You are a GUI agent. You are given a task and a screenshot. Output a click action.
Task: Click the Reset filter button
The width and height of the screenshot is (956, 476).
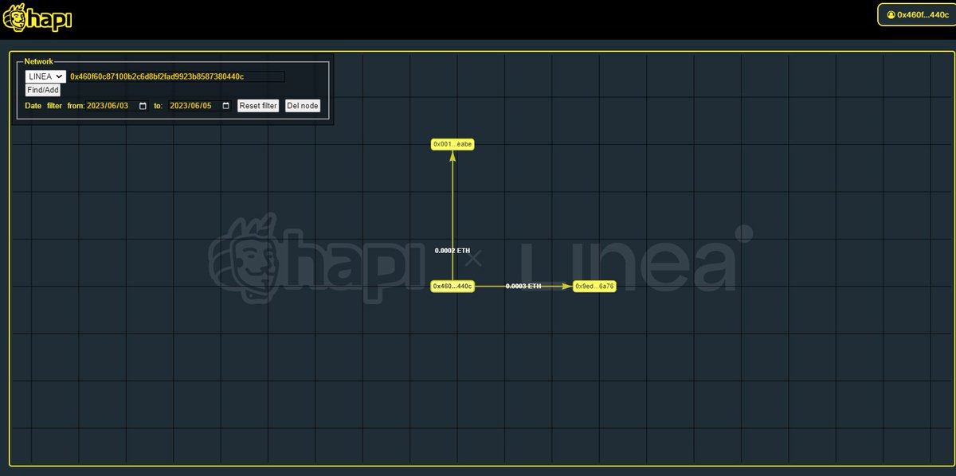pyautogui.click(x=258, y=106)
